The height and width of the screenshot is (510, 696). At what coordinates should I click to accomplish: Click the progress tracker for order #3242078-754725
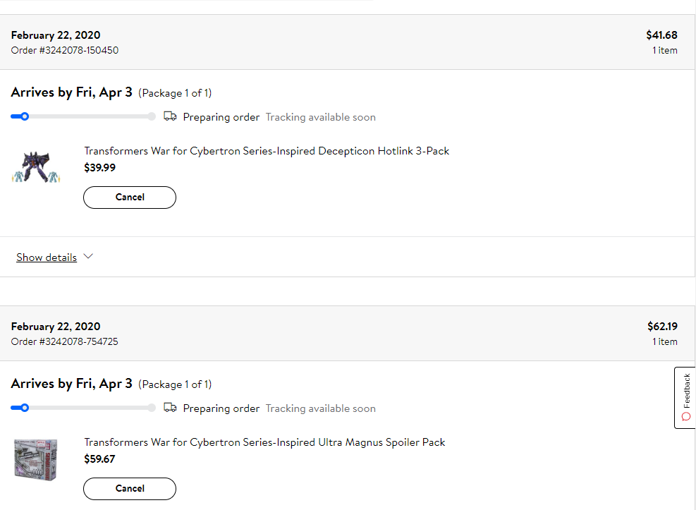point(83,408)
